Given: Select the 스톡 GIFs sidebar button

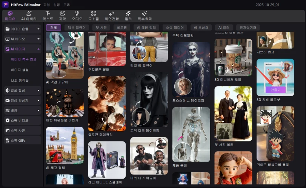Looking at the screenshot, I should pyautogui.click(x=23, y=140).
